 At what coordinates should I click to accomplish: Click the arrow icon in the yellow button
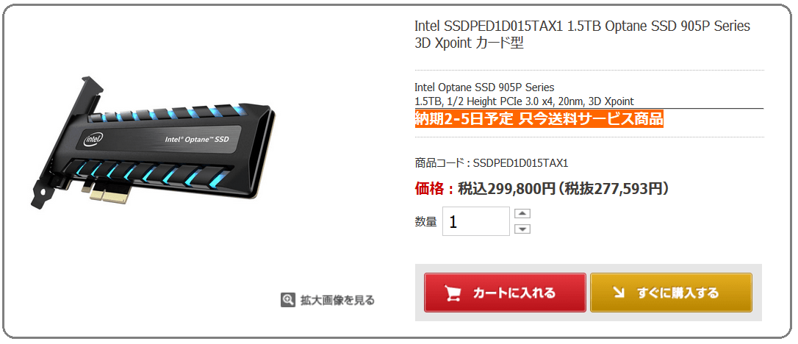[x=619, y=293]
